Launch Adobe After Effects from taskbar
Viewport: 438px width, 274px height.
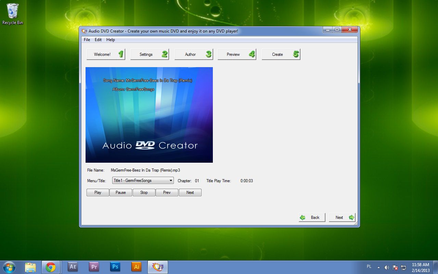click(73, 267)
